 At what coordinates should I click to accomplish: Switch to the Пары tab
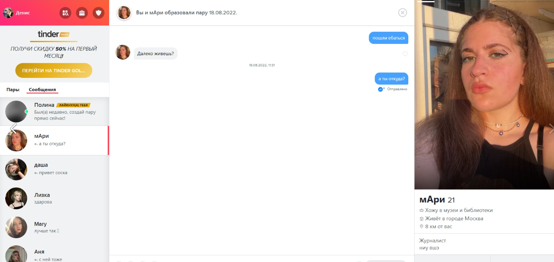pyautogui.click(x=13, y=89)
